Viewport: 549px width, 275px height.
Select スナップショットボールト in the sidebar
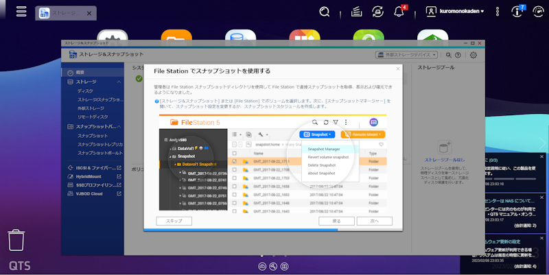[x=100, y=153]
